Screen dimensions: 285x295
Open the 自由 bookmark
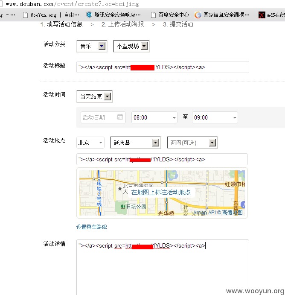point(72,15)
